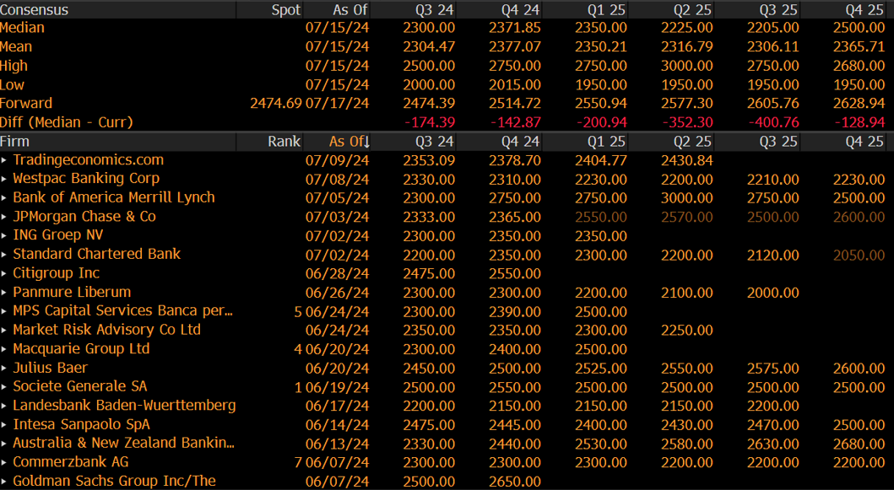This screenshot has width=894, height=490.
Task: Click the Diff value -174.39
Action: coord(430,122)
